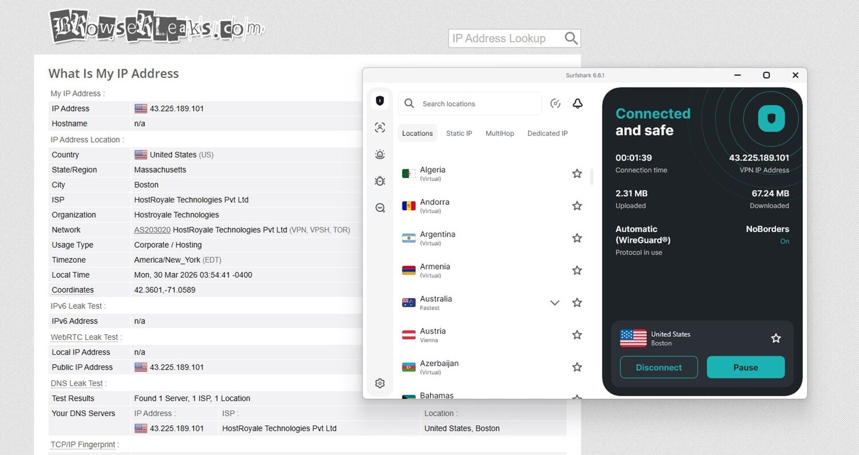Toggle favorite star for Argentina
Screen dimensions: 859x455
coord(577,238)
